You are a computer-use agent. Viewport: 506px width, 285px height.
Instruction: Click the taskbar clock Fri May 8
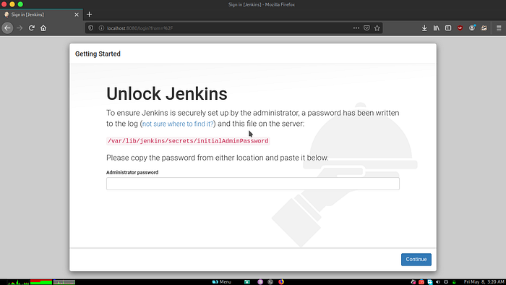[484, 282]
